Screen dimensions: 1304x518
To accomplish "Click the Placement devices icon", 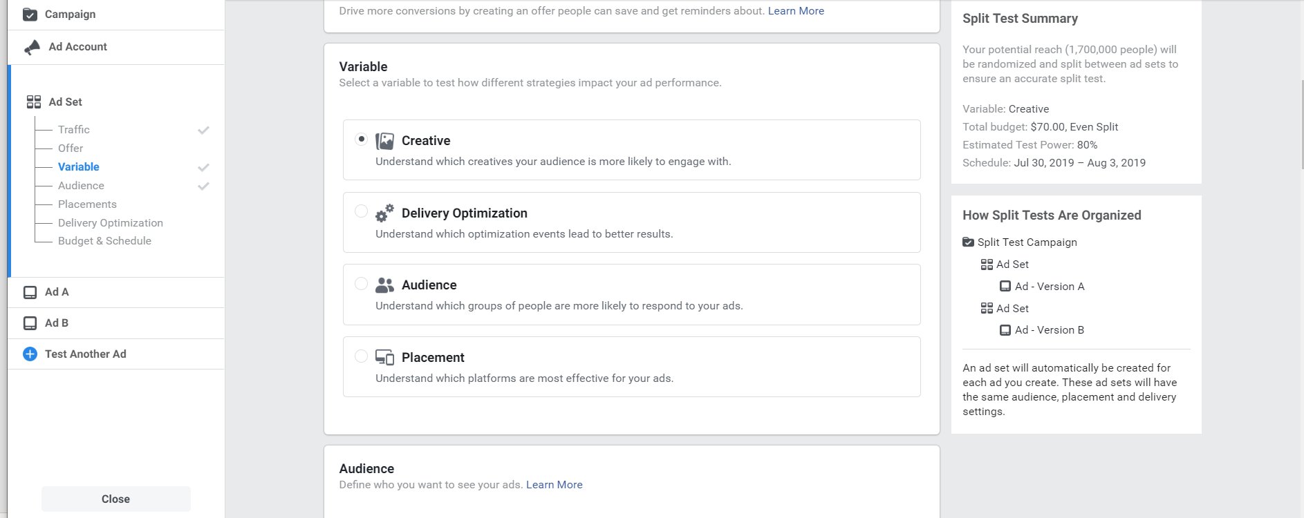I will (384, 357).
